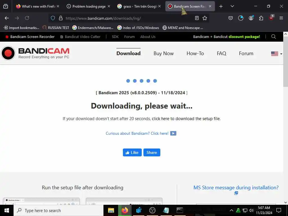Open the downloads progress icon

pos(241,18)
